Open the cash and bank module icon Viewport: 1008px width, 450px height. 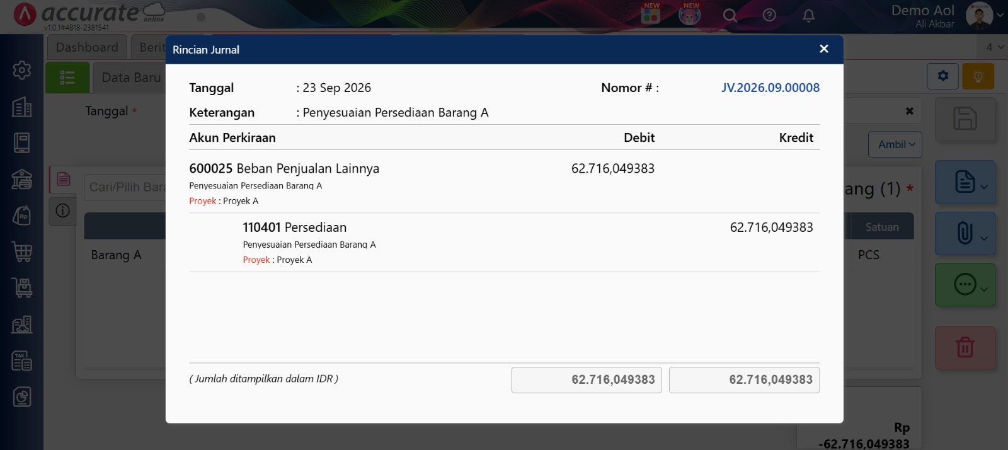coord(22,179)
